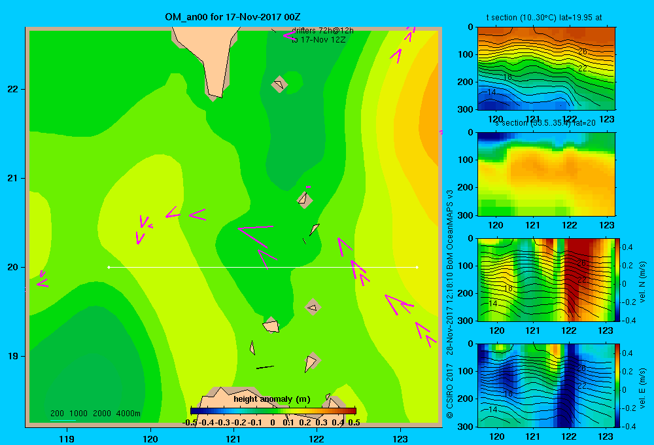Open the northward velocity section plot

(x=546, y=279)
